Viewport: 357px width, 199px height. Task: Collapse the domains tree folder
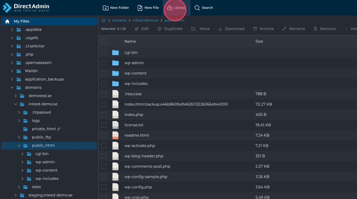(12, 87)
